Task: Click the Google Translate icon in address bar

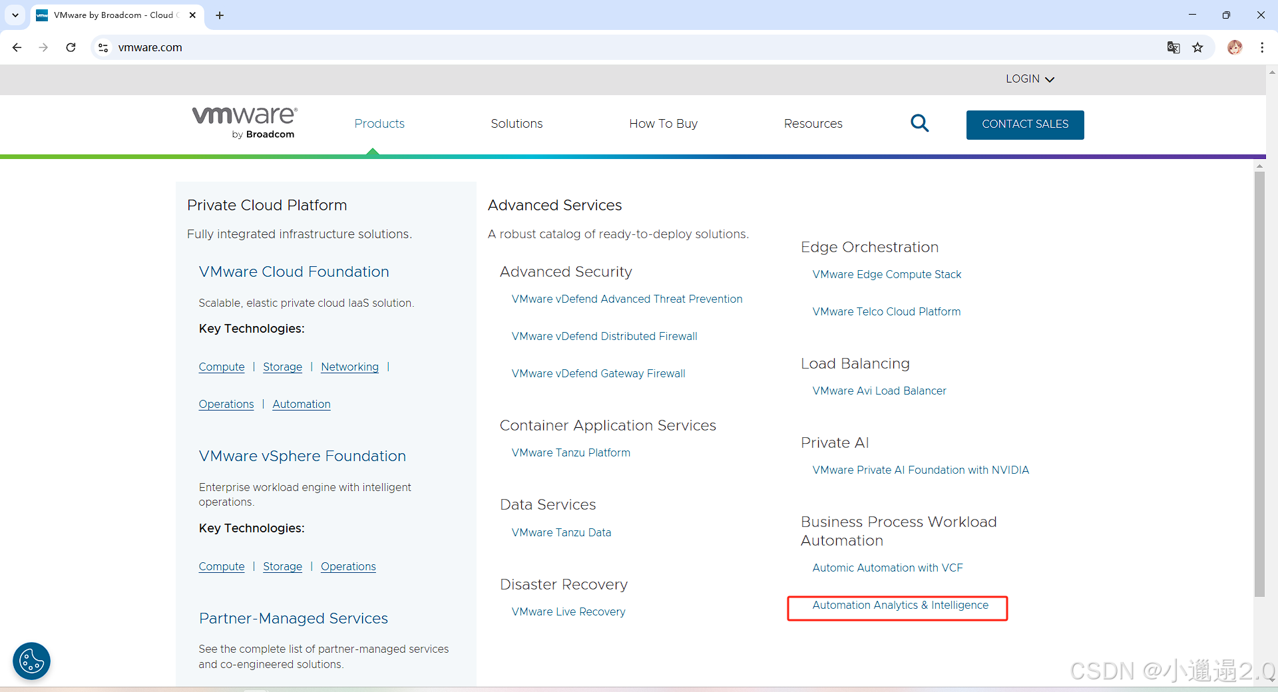Action: click(1173, 47)
